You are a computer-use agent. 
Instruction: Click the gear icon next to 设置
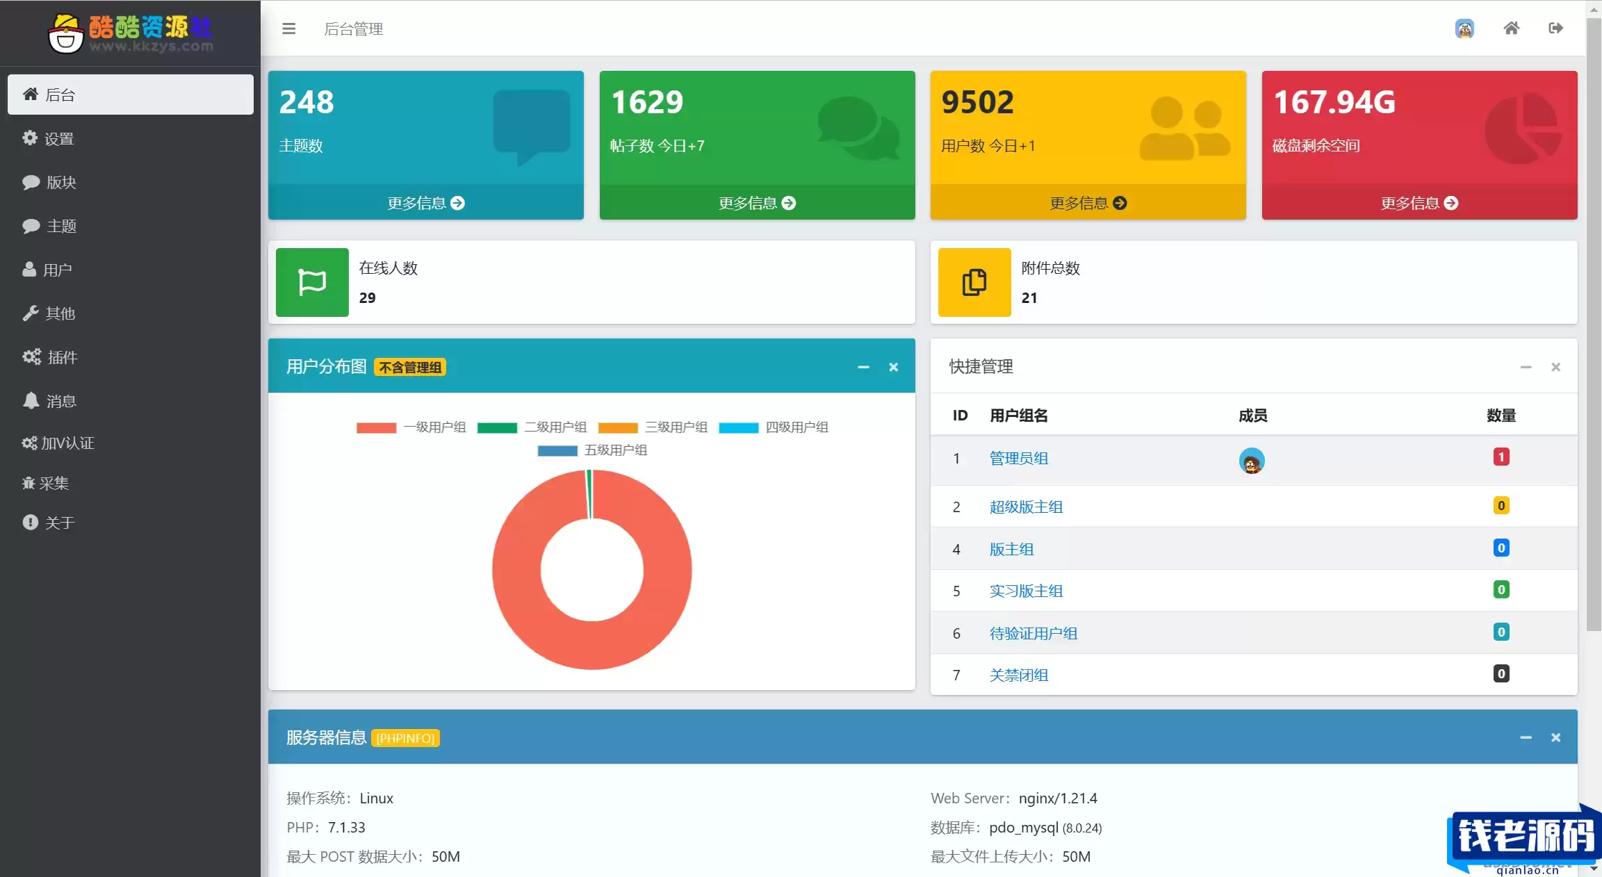click(29, 138)
